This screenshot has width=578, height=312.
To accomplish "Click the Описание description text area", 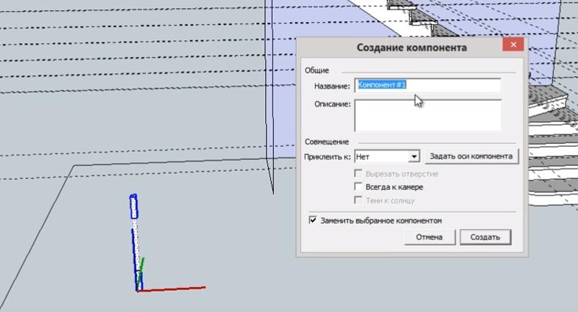I will pyautogui.click(x=427, y=115).
